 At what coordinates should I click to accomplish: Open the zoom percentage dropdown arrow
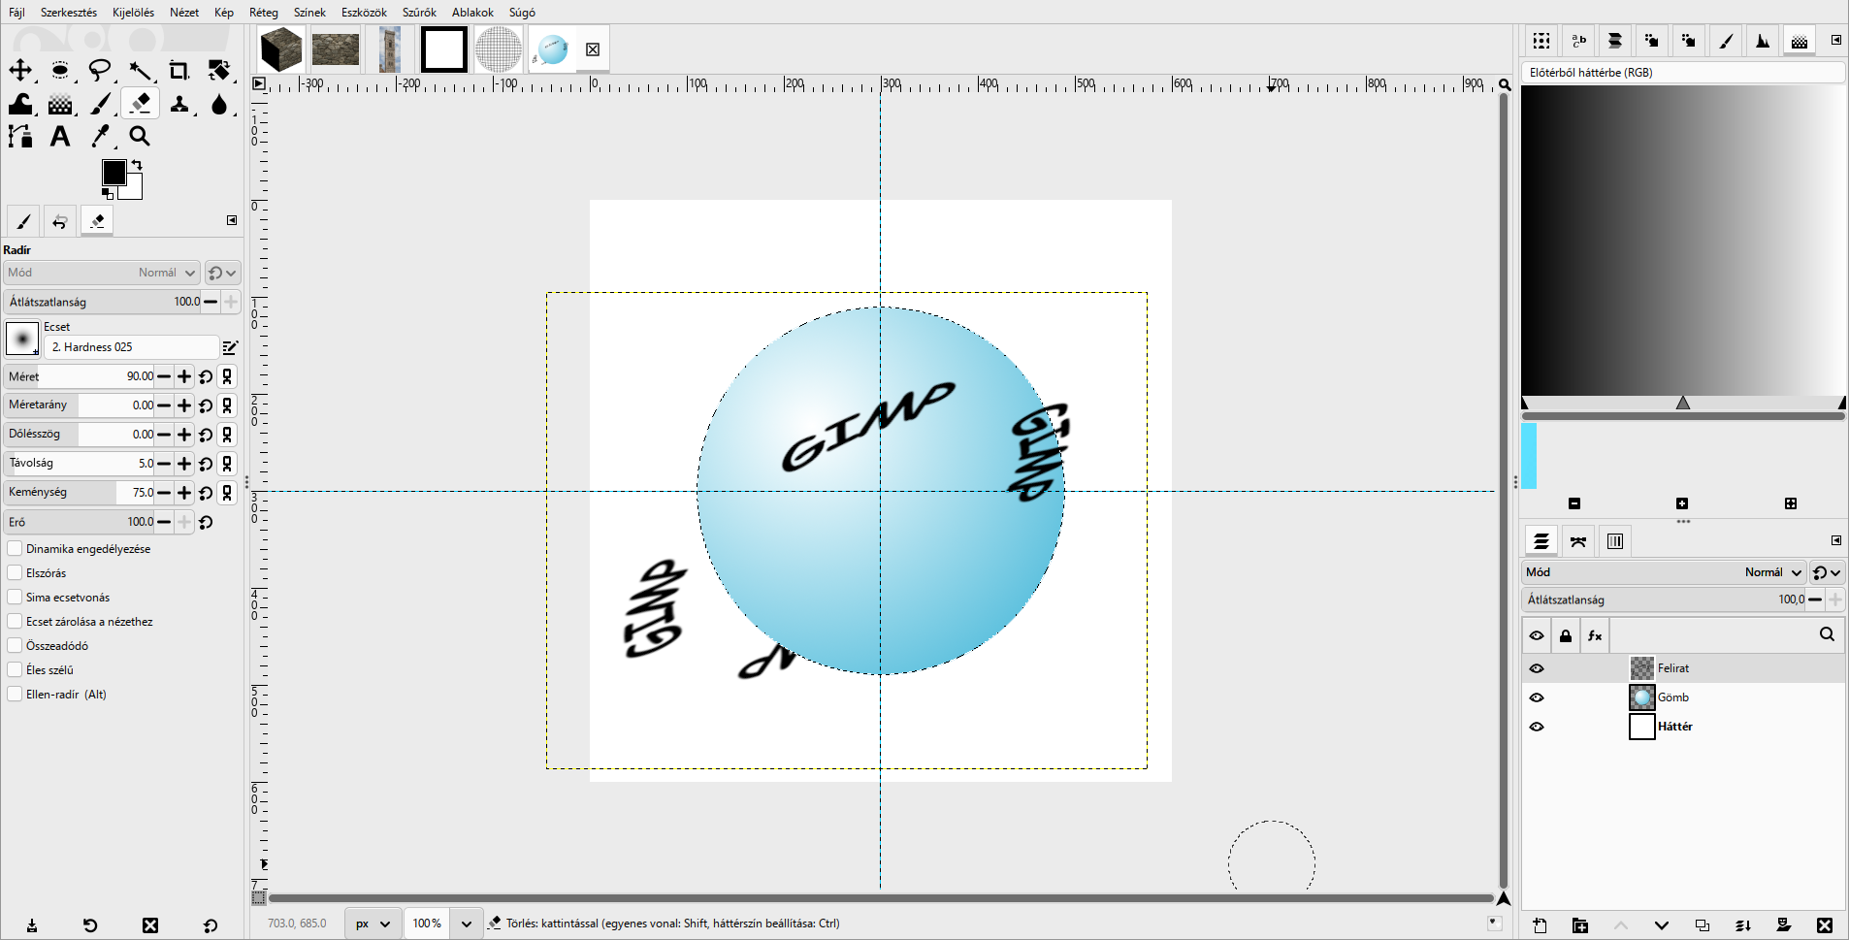(x=467, y=924)
